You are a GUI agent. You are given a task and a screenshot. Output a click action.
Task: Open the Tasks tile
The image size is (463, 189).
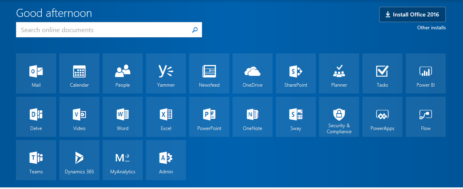[x=382, y=73]
